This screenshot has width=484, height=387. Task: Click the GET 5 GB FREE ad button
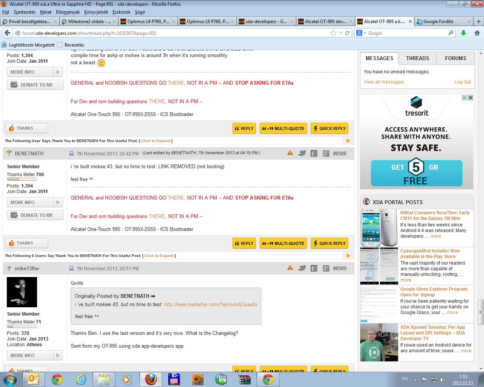click(416, 173)
